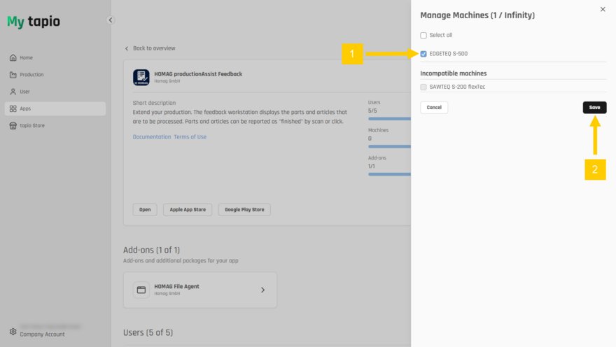Screen dimensions: 616x347
Task: Click the HOMAG productionAssist Feedback title
Action: (198, 73)
